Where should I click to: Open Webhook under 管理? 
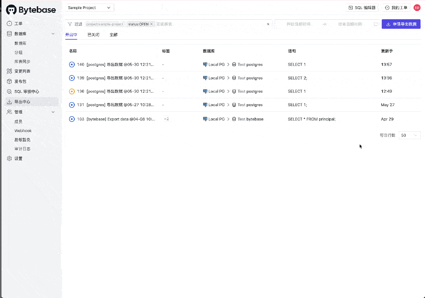[23, 131]
